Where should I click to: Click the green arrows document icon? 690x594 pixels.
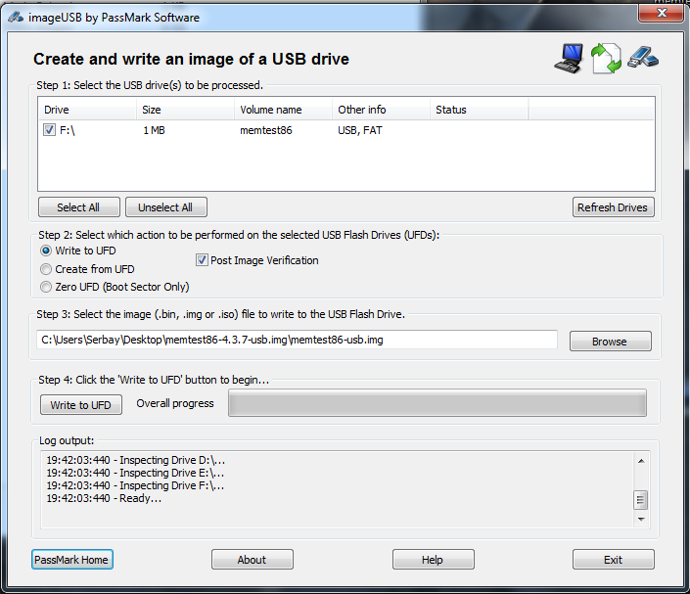click(x=606, y=59)
